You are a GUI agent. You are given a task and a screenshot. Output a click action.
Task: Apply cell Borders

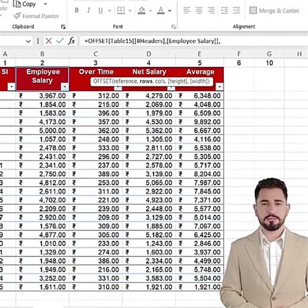click(x=121, y=11)
